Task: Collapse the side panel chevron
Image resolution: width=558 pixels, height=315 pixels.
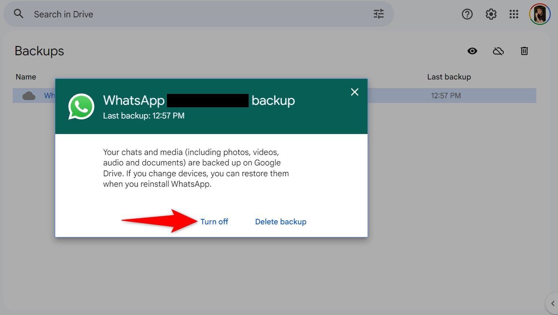Action: tap(552, 303)
